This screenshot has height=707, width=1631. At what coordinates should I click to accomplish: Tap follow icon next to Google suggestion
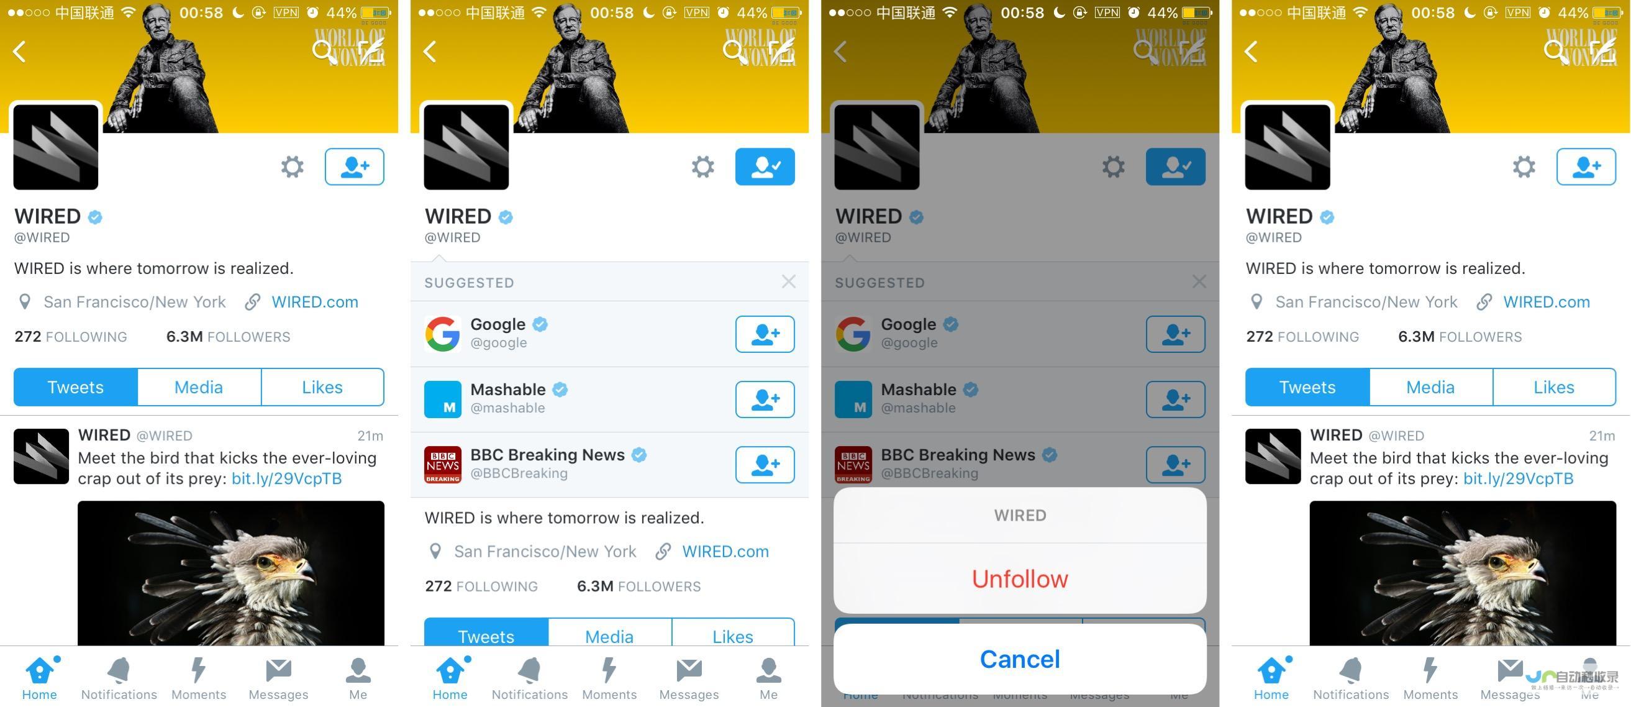click(766, 330)
